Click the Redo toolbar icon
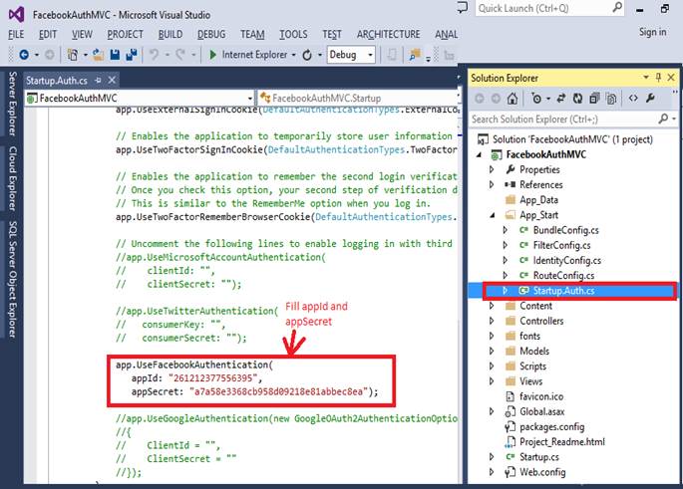The height and width of the screenshot is (489, 683). 180,55
